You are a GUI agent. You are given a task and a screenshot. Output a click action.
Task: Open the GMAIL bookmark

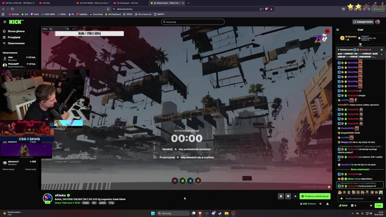tap(62, 14)
